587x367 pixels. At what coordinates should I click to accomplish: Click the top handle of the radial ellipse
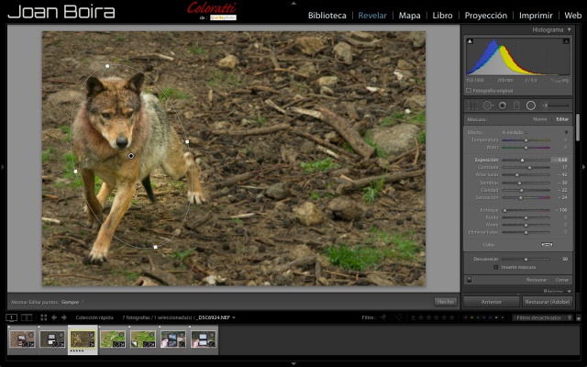point(107,66)
